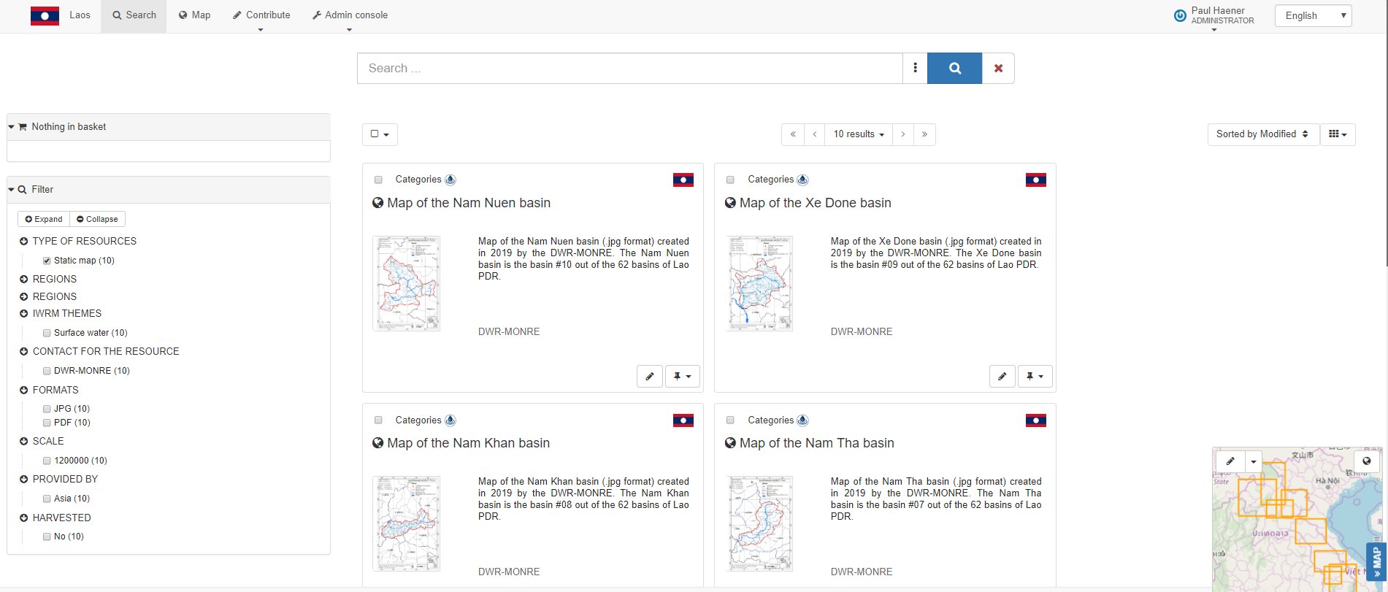Click the blue magnifier search button

954,69
